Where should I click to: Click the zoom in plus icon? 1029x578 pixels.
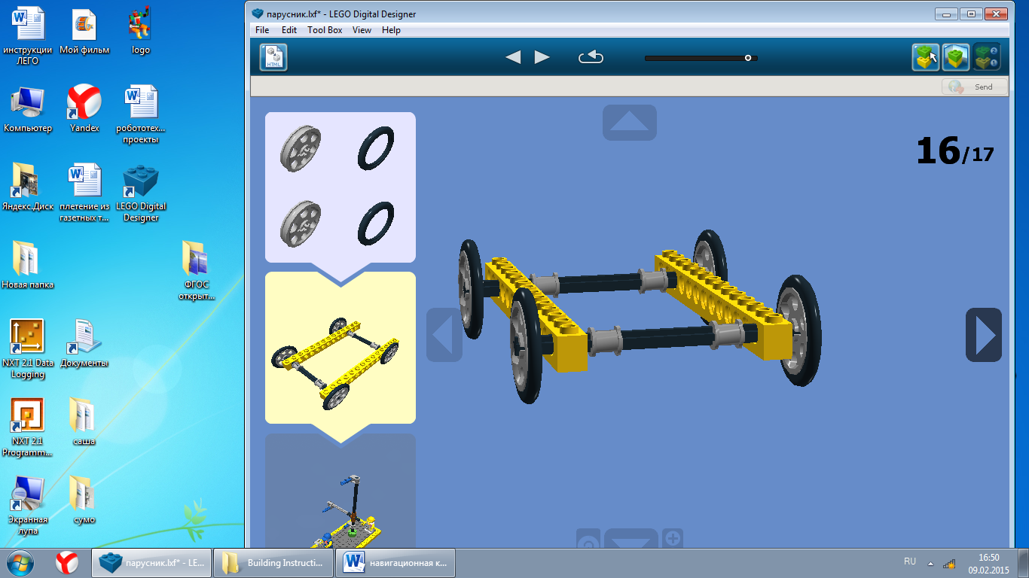click(x=673, y=538)
